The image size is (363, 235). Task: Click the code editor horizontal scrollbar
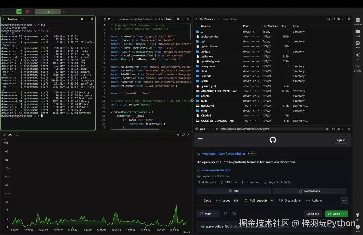click(x=135, y=129)
